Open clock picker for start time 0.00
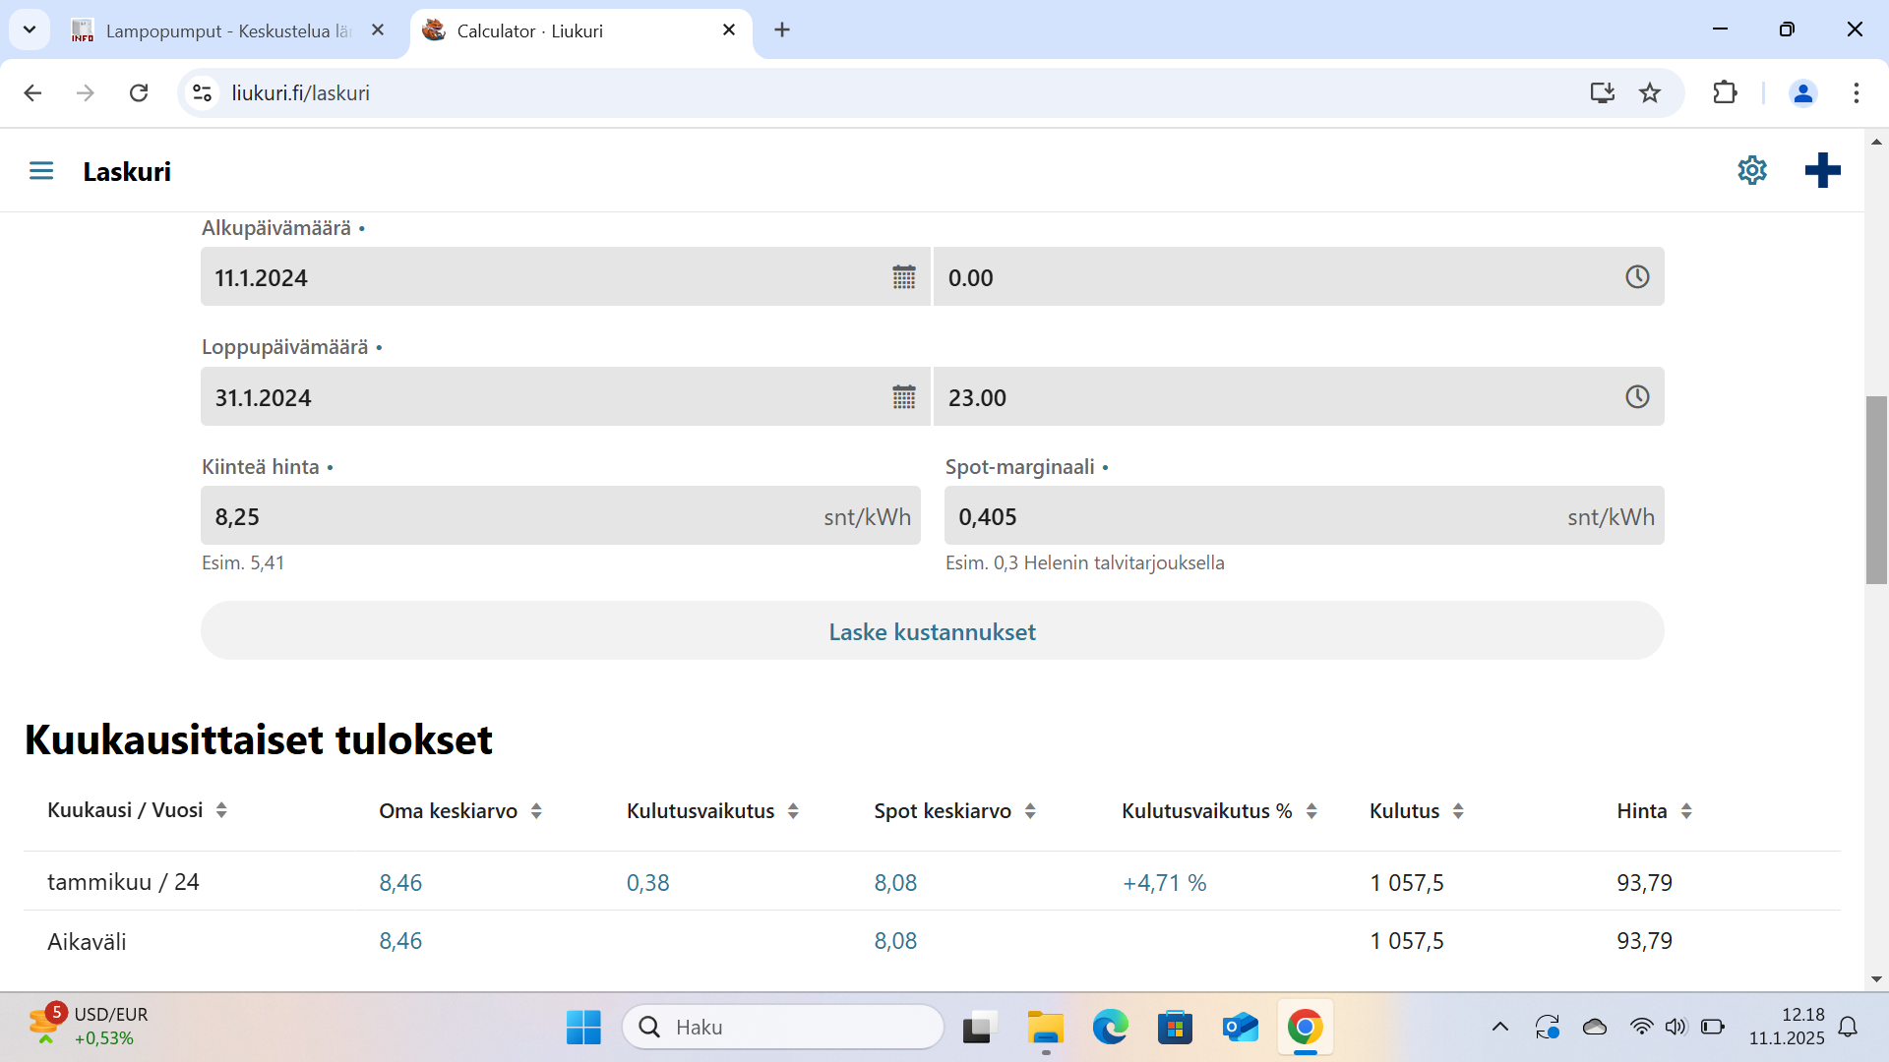 1636,277
